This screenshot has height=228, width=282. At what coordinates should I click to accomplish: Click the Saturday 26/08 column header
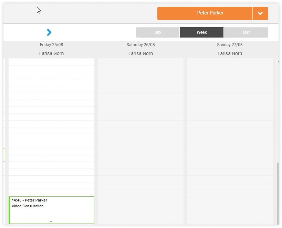pyautogui.click(x=140, y=45)
